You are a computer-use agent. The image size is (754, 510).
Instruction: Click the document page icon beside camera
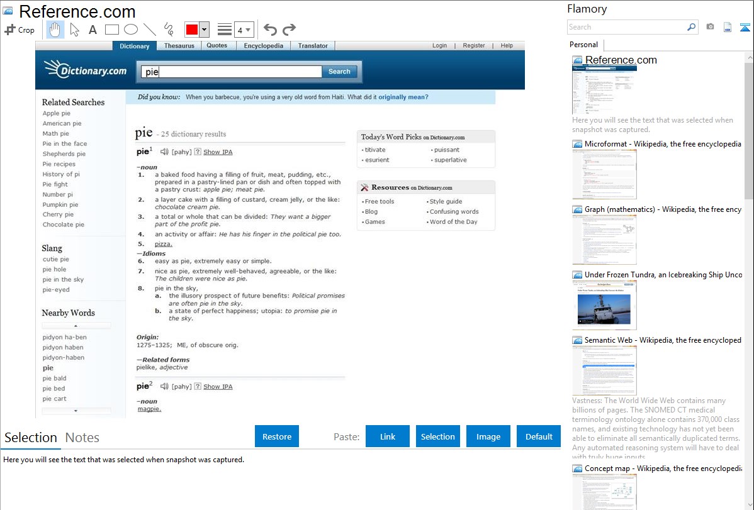click(728, 27)
